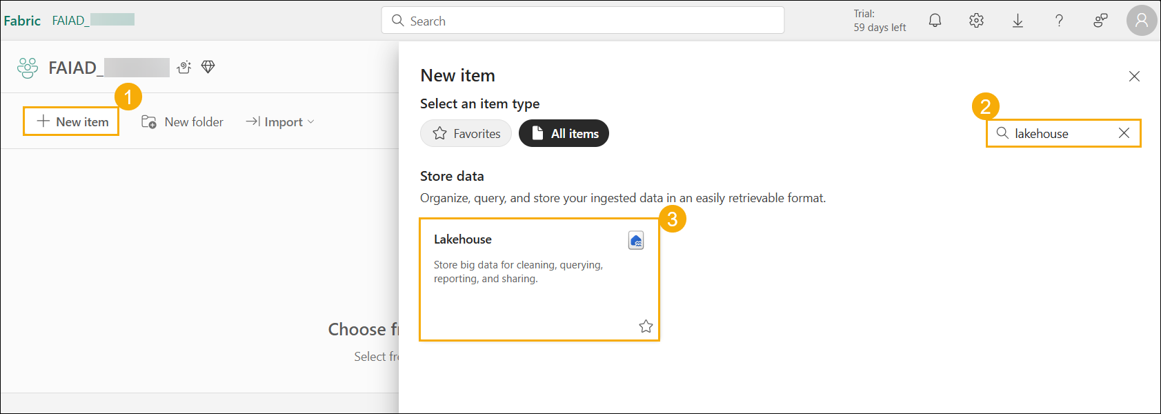The image size is (1161, 414).
Task: Click the item type search field
Action: pyautogui.click(x=1063, y=133)
